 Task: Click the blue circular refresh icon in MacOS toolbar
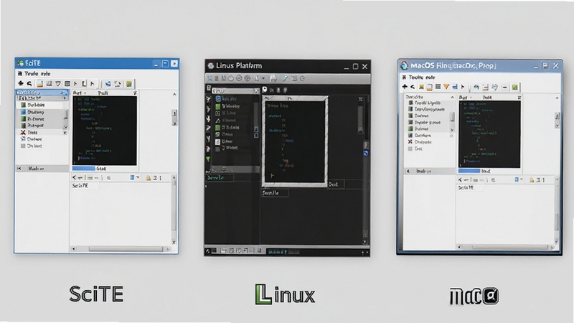point(494,87)
